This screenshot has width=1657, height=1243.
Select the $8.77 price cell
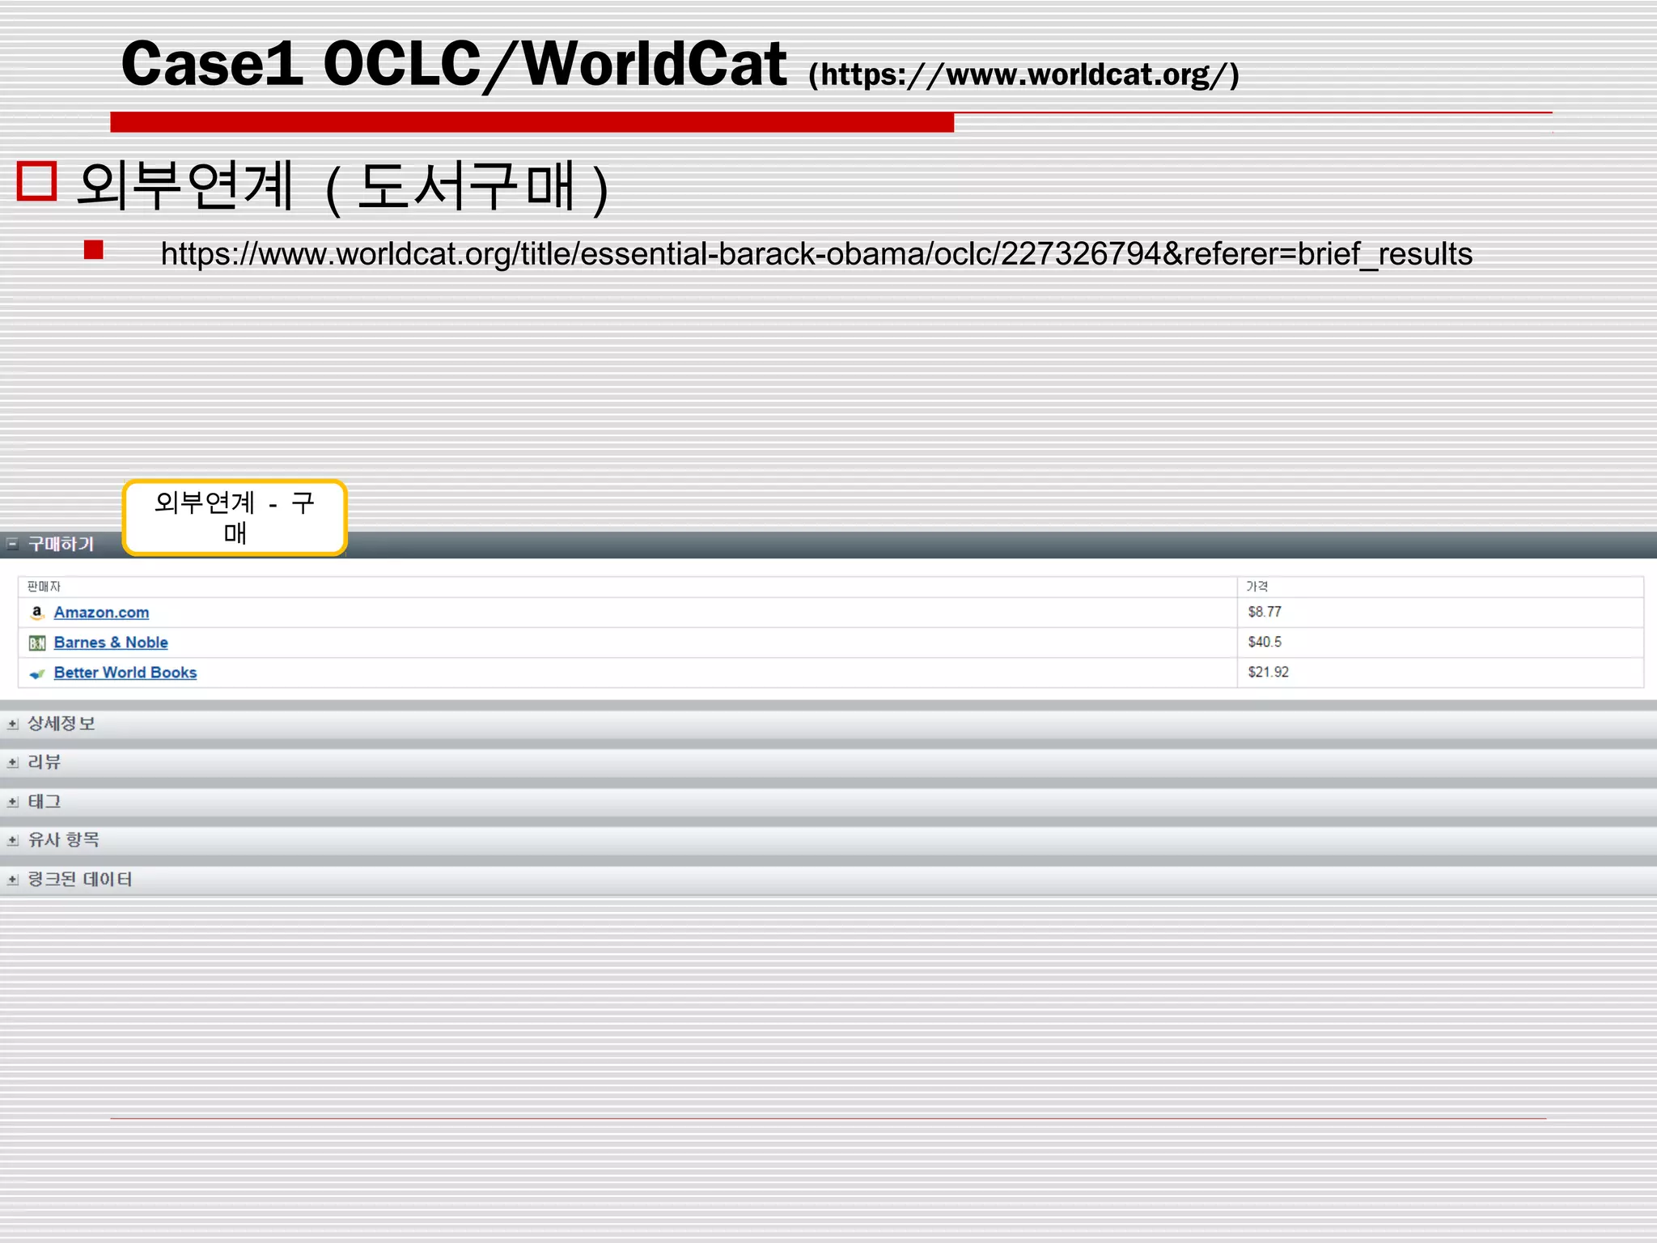(x=1440, y=613)
